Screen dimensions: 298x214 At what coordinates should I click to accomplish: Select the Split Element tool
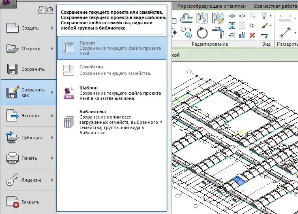(232, 16)
